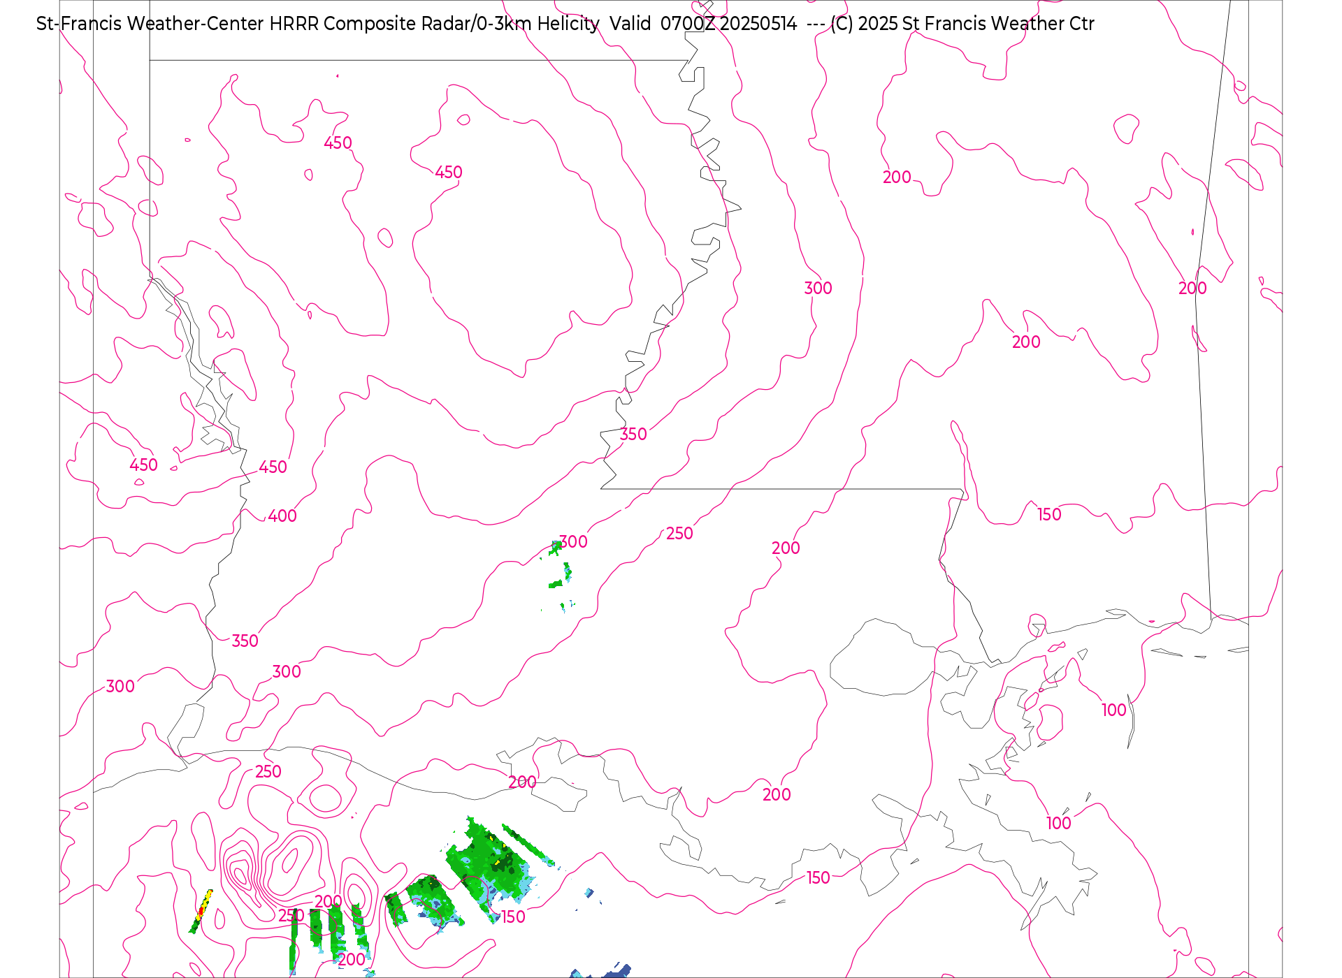This screenshot has height=978, width=1342.
Task: Click the "HRRR Composite Radar/0-3km Helicity" title text
Action: 434,24
